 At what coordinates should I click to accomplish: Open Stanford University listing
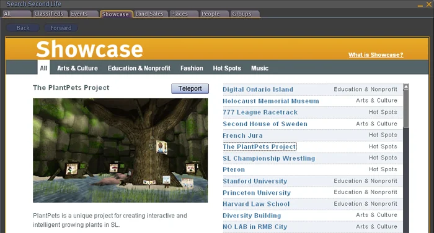point(255,181)
